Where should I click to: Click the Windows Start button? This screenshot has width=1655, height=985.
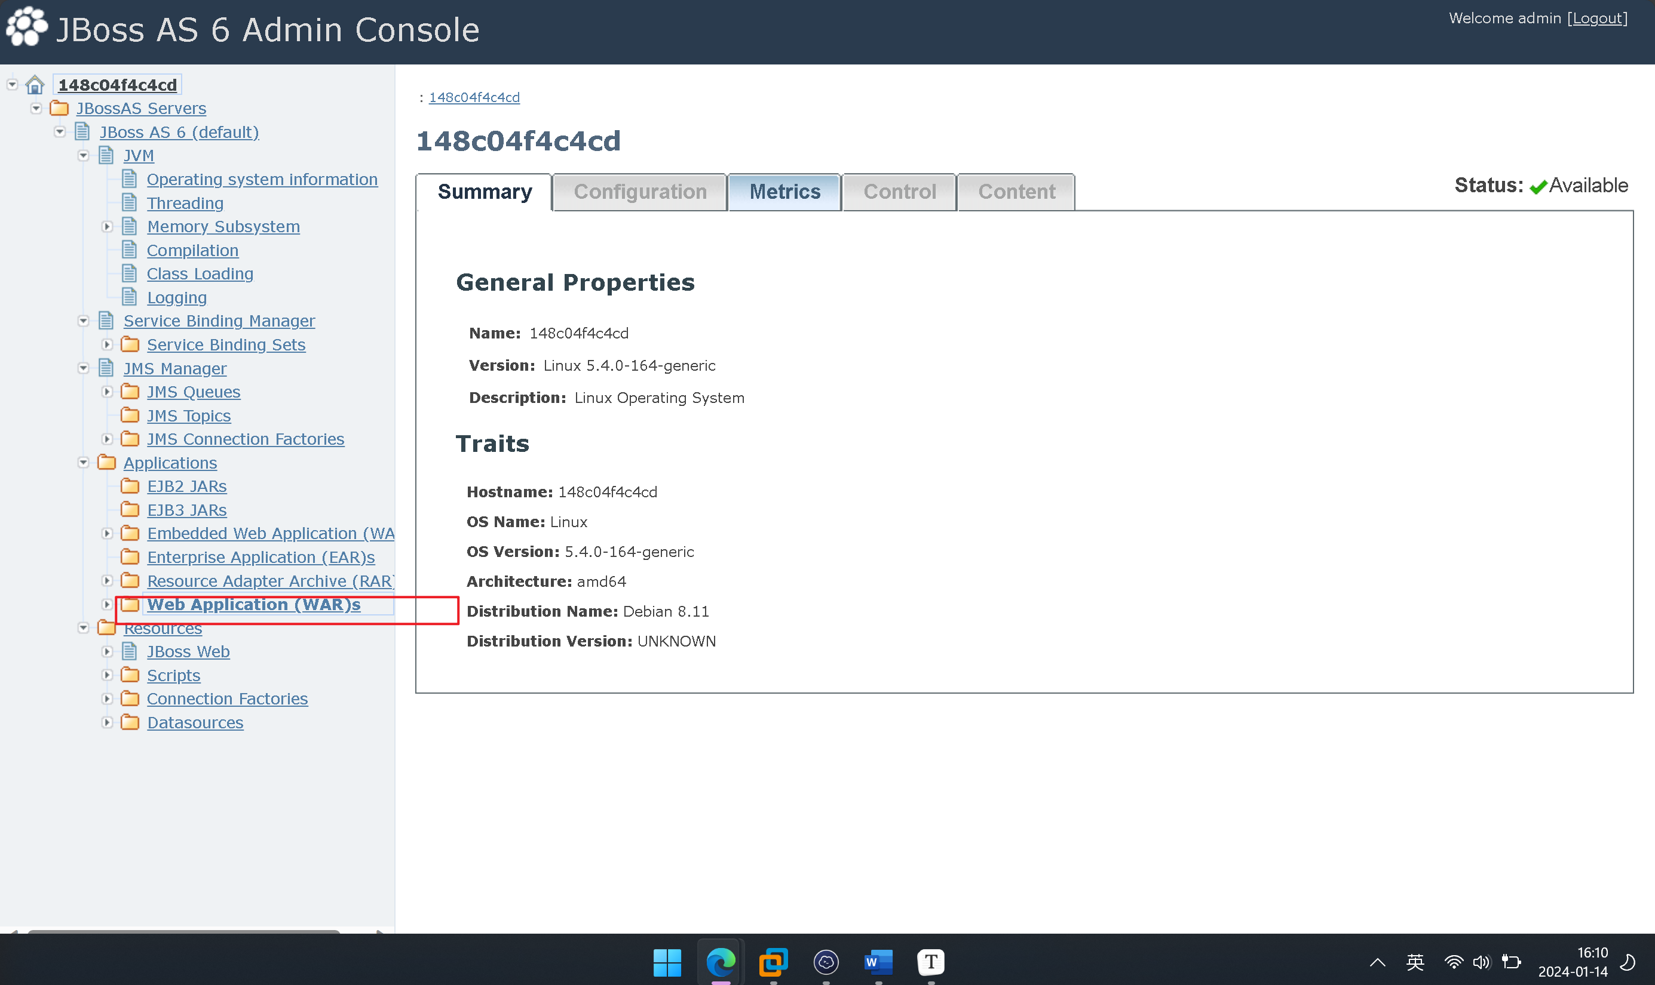click(x=667, y=961)
